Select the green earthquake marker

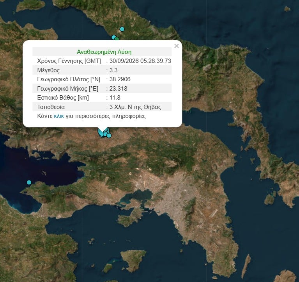pos(117,39)
